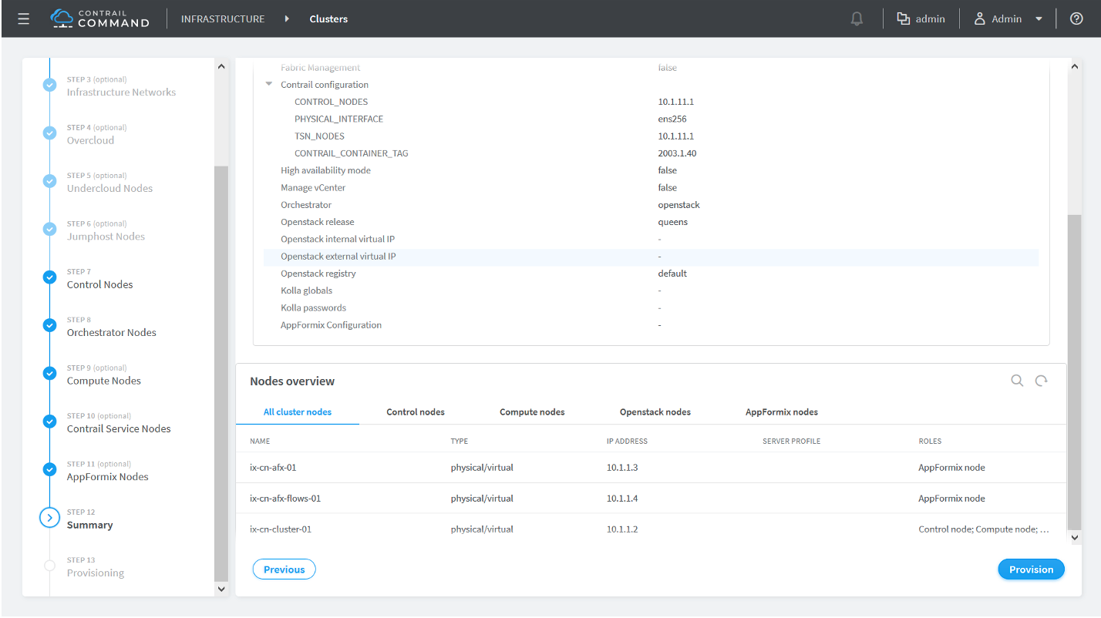Select Step 9 Compute Nodes checkmark
The height and width of the screenshot is (618, 1101).
tap(50, 374)
